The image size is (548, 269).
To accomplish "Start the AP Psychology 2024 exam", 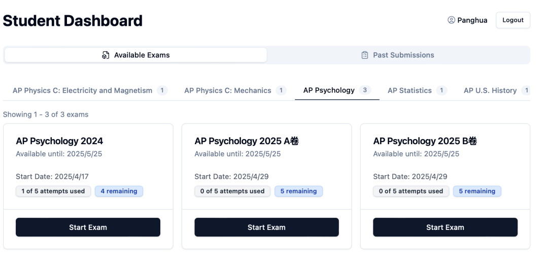I will (88, 227).
